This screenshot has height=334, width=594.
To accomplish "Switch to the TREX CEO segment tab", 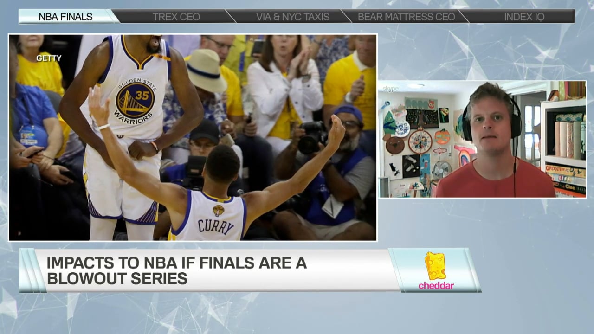I will [176, 17].
